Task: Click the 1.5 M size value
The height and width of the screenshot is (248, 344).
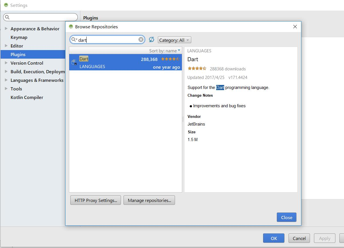Action: click(x=192, y=140)
